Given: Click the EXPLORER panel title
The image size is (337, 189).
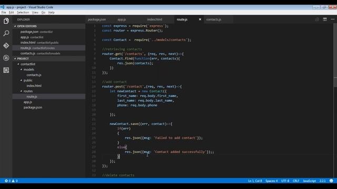Looking at the screenshot, I should tap(23, 19).
